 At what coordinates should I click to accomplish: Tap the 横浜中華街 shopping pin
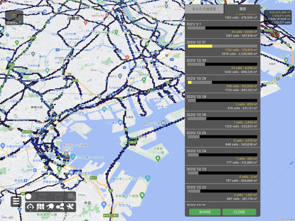pos(71,172)
